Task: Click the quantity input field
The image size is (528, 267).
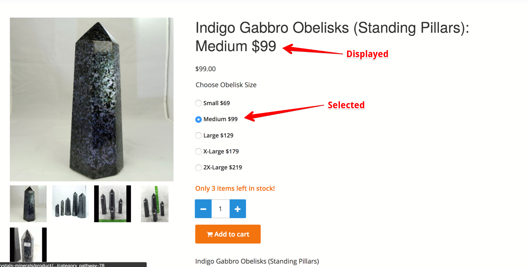Action: (220, 209)
